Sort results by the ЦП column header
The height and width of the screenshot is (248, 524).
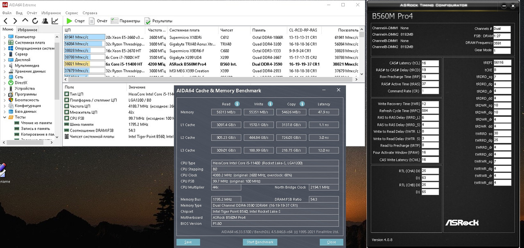click(104, 30)
